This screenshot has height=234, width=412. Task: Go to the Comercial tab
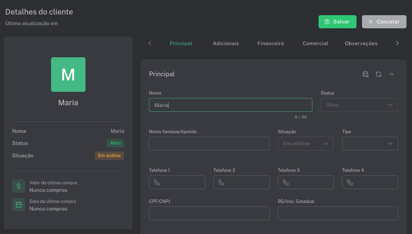[315, 43]
